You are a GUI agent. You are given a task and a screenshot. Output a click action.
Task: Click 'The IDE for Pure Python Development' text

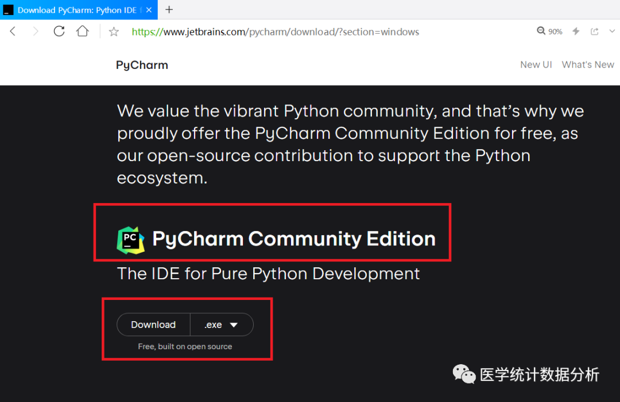[269, 274]
